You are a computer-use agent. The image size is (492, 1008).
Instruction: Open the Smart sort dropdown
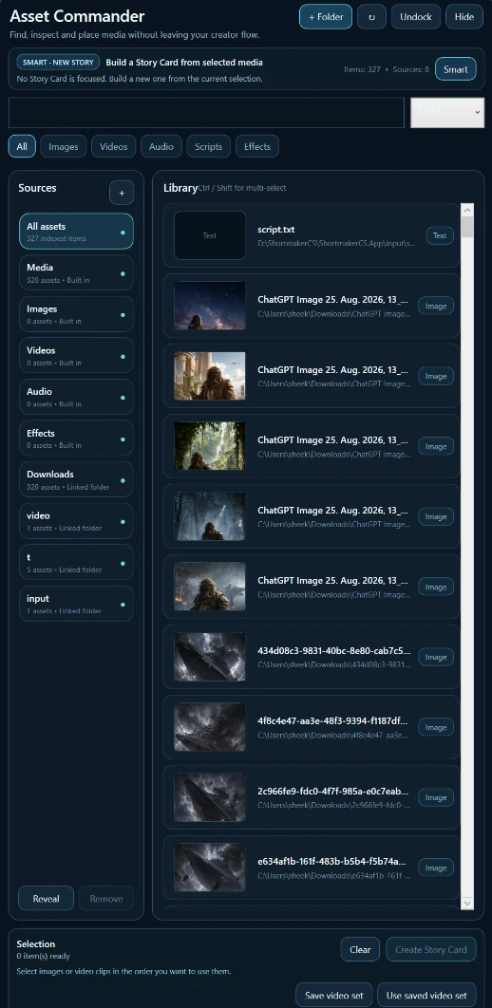[447, 113]
